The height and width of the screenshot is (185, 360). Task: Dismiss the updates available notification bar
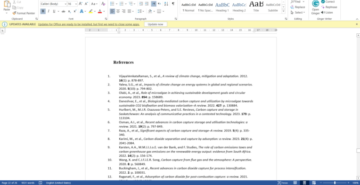coord(357,24)
